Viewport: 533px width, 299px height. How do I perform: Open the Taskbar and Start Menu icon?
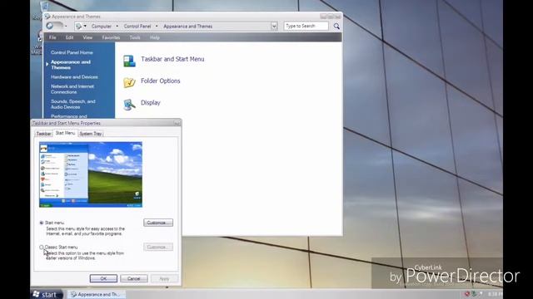click(129, 61)
